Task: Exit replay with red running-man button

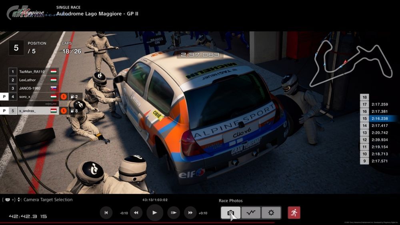Action: pyautogui.click(x=294, y=213)
